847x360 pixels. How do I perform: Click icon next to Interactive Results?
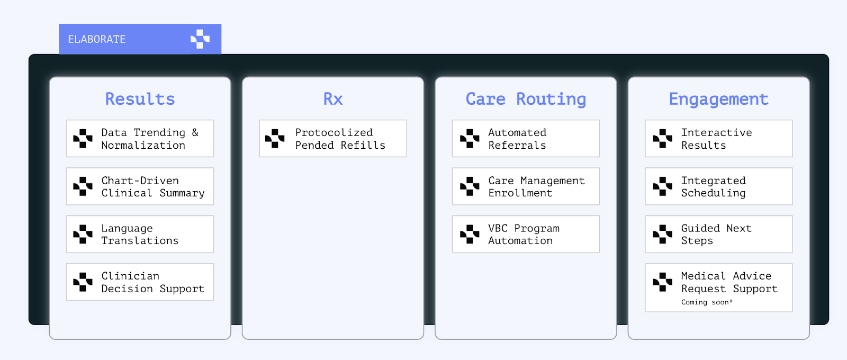pos(662,138)
